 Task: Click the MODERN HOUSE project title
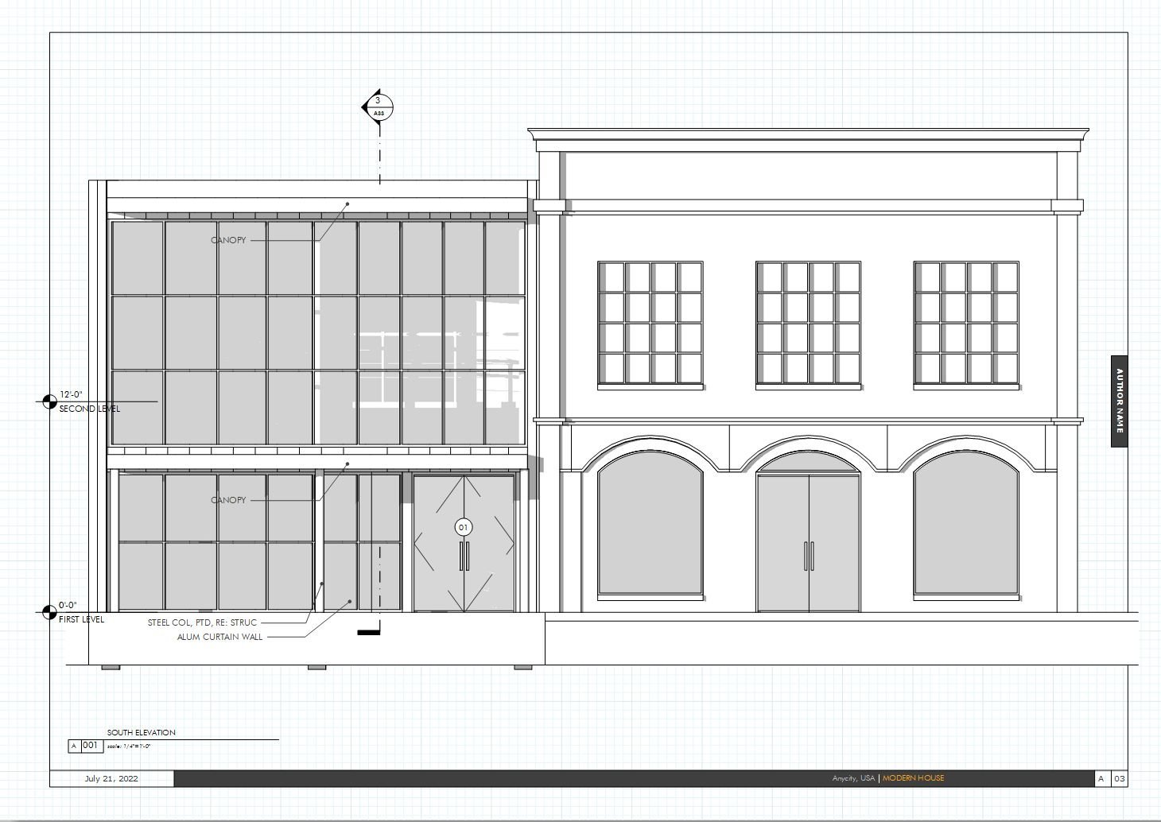click(913, 778)
